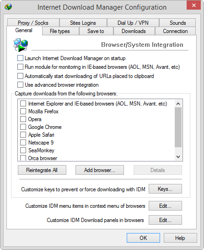Select the Mozilla Firefox list label
Screen dimensions: 204x250
tap(43, 111)
